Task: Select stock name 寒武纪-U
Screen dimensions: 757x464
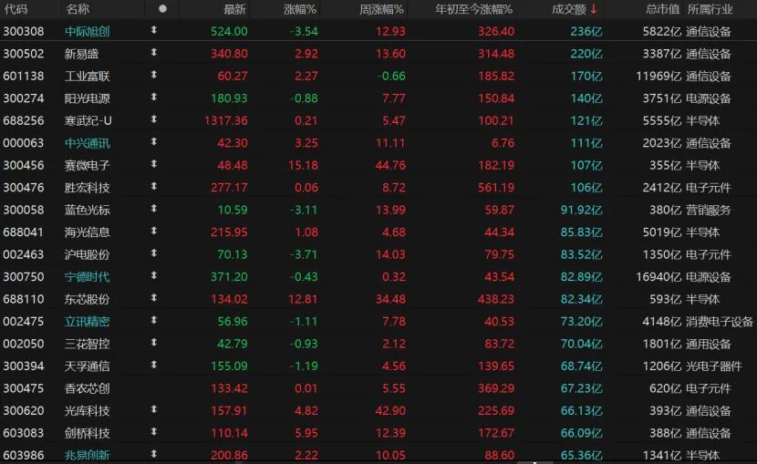Action: 88,120
